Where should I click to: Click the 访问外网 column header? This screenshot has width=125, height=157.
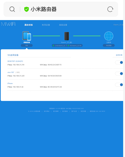tap(119, 55)
